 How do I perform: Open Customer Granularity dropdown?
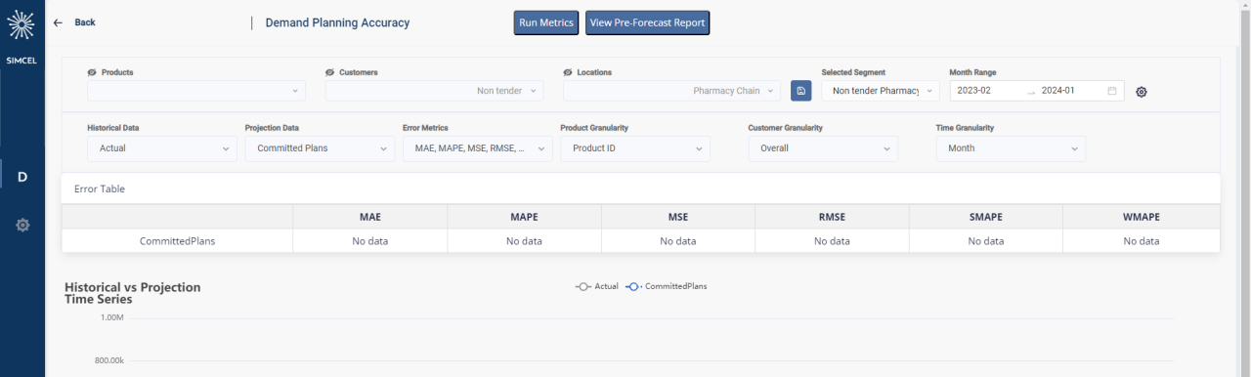tap(823, 148)
